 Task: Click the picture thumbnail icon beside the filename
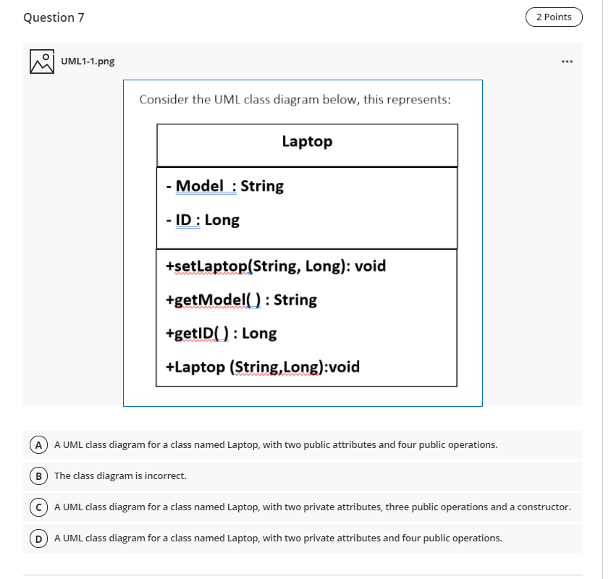pos(41,61)
